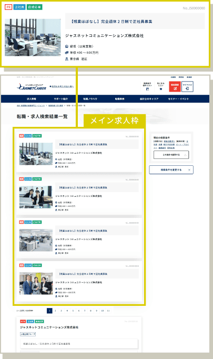Click the second breadcrumb link 転職情報 求人検索
Image resolution: width=213 pixels, height=359 pixels.
[x=56, y=106]
